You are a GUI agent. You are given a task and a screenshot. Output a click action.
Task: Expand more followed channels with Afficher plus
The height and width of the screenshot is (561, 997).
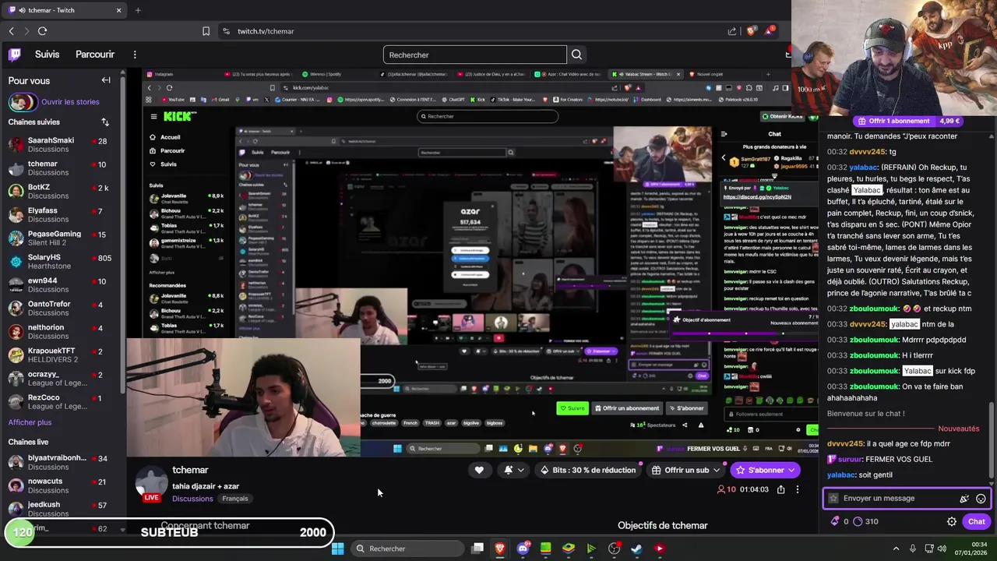click(x=30, y=422)
